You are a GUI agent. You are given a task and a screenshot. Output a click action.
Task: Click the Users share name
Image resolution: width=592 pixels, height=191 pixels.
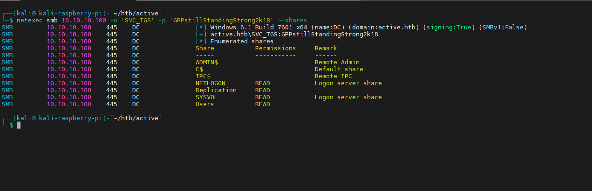tap(205, 104)
